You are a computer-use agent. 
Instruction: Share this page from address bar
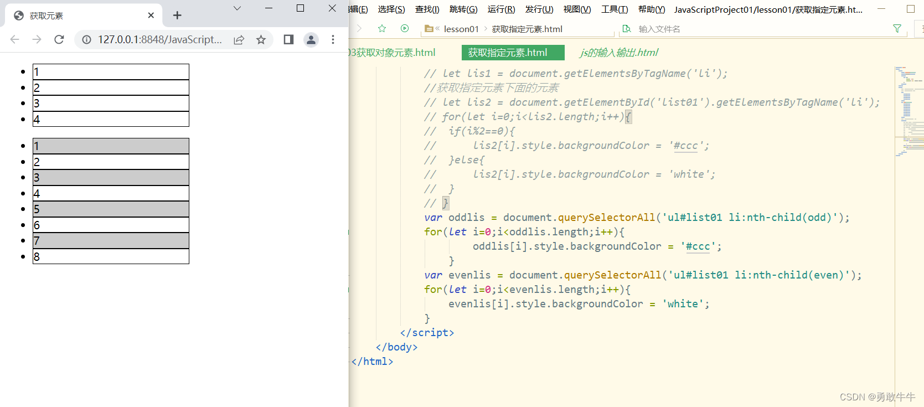point(239,39)
